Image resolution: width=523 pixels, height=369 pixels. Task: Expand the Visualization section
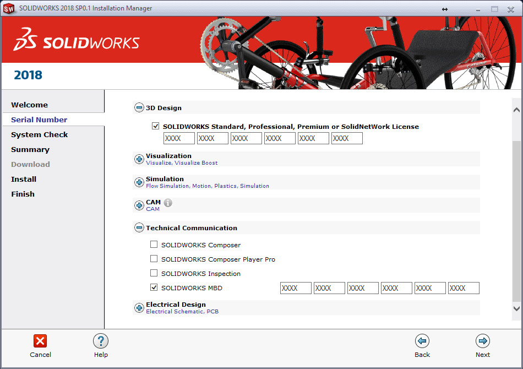tap(139, 159)
